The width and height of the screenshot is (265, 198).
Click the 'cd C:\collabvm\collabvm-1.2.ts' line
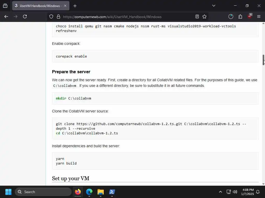click(87, 133)
